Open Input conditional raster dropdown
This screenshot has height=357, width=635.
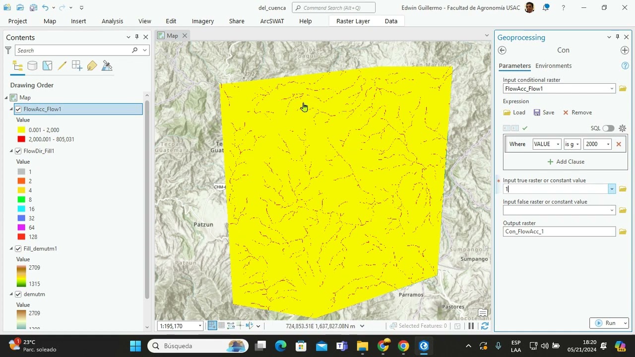click(612, 89)
